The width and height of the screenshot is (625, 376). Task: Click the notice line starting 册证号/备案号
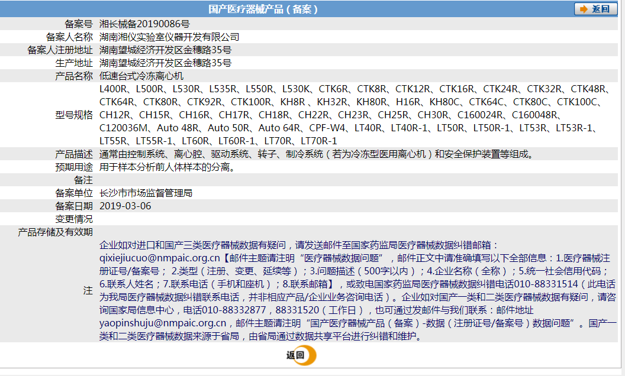tap(355, 271)
